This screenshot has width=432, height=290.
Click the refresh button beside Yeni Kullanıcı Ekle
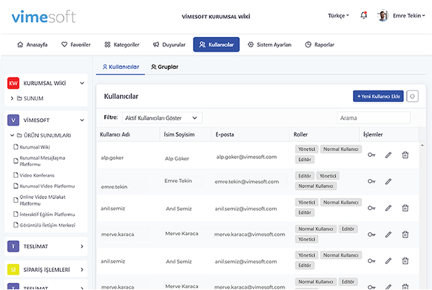[412, 97]
